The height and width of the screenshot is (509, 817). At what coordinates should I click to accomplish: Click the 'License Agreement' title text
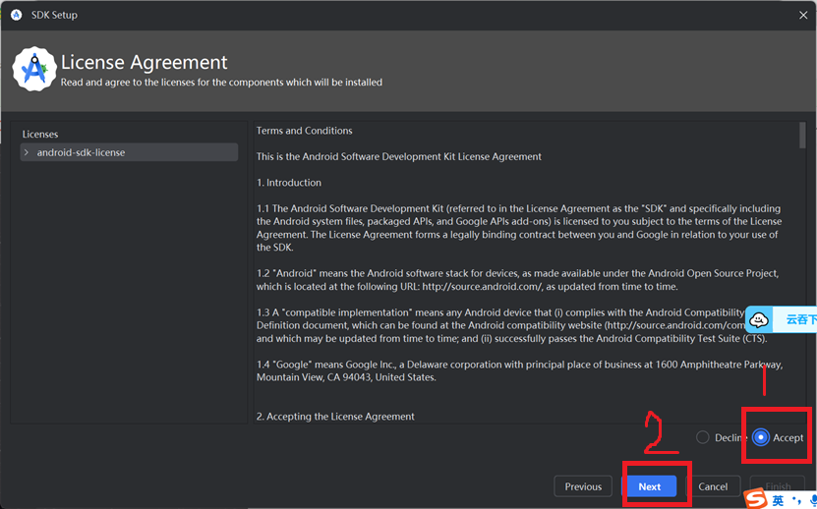[x=145, y=62]
